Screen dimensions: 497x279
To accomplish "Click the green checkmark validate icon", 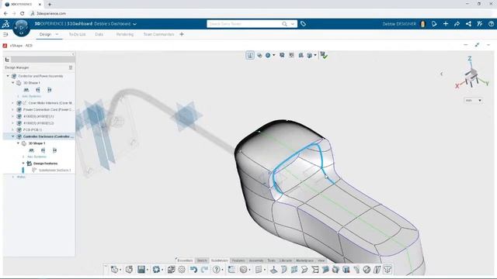I will point(324,55).
